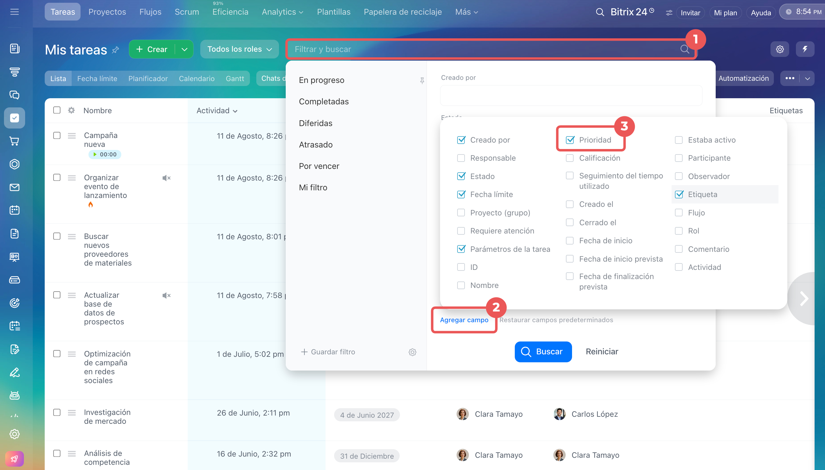Open task list settings gear at top right
Screen dimensions: 825x470
780,49
